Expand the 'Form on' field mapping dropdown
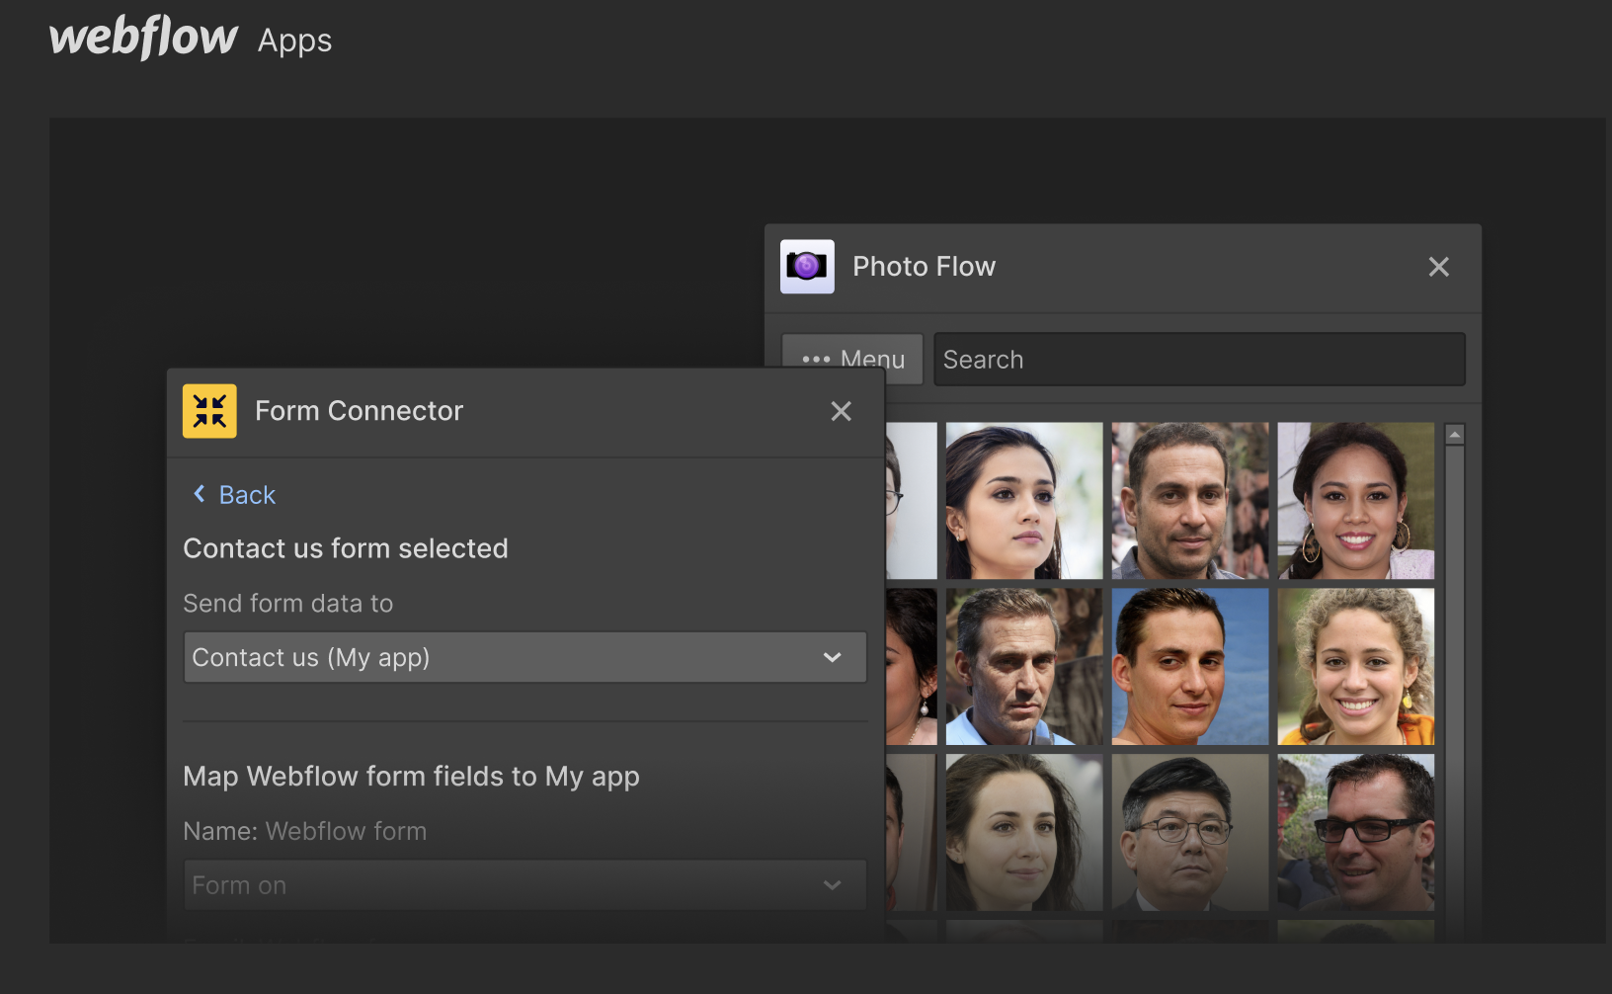 [525, 885]
